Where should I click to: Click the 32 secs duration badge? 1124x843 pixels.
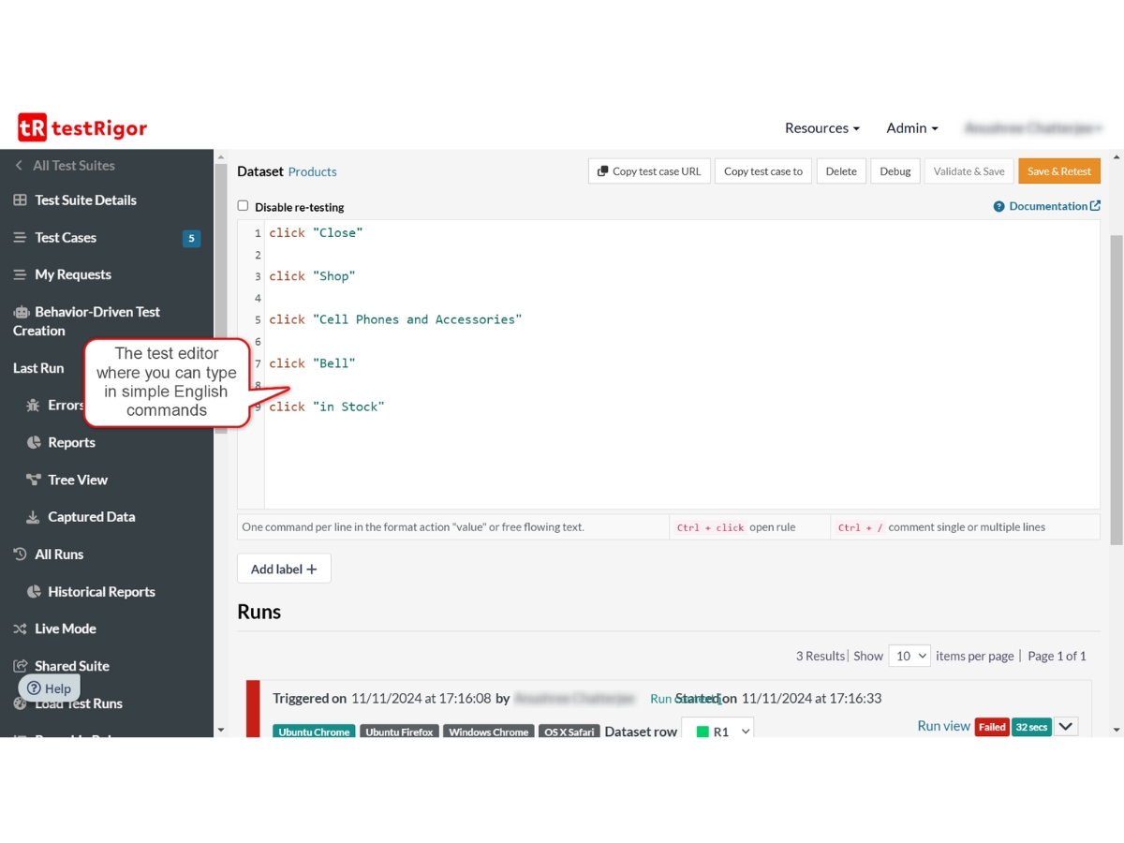[x=1031, y=727]
